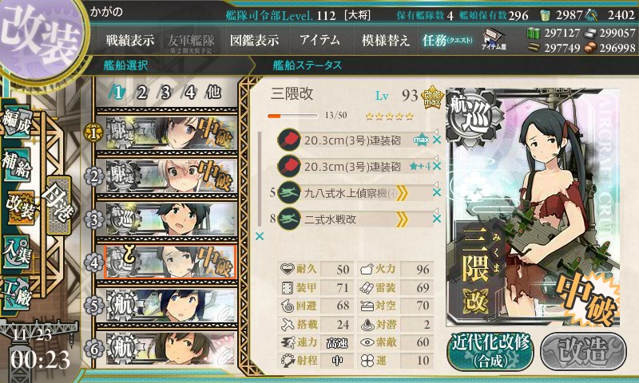Open the 図鑑表示 menu item
The height and width of the screenshot is (383, 639).
[254, 40]
